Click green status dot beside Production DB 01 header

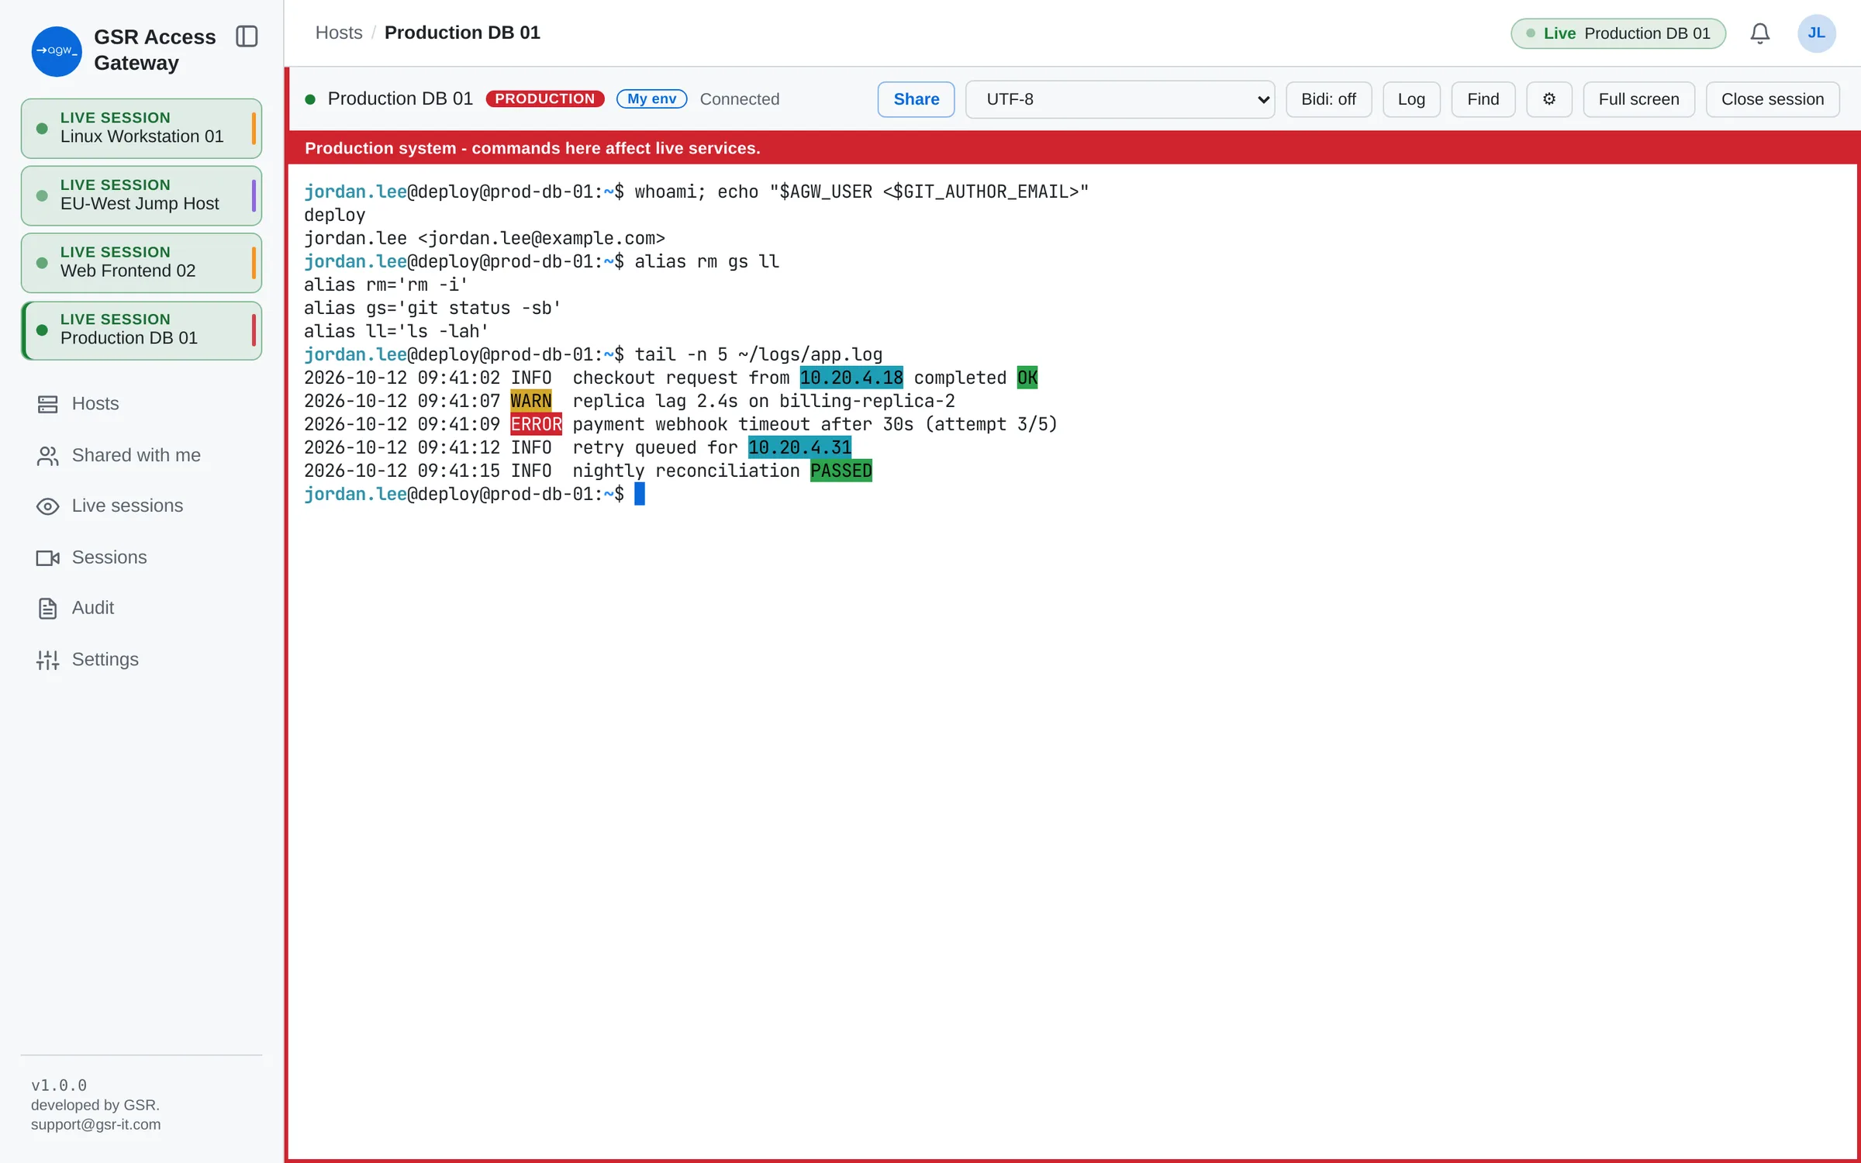tap(310, 99)
